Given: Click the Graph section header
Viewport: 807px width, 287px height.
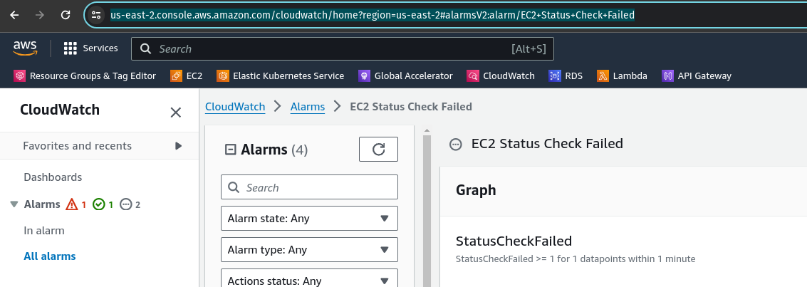Looking at the screenshot, I should point(476,190).
